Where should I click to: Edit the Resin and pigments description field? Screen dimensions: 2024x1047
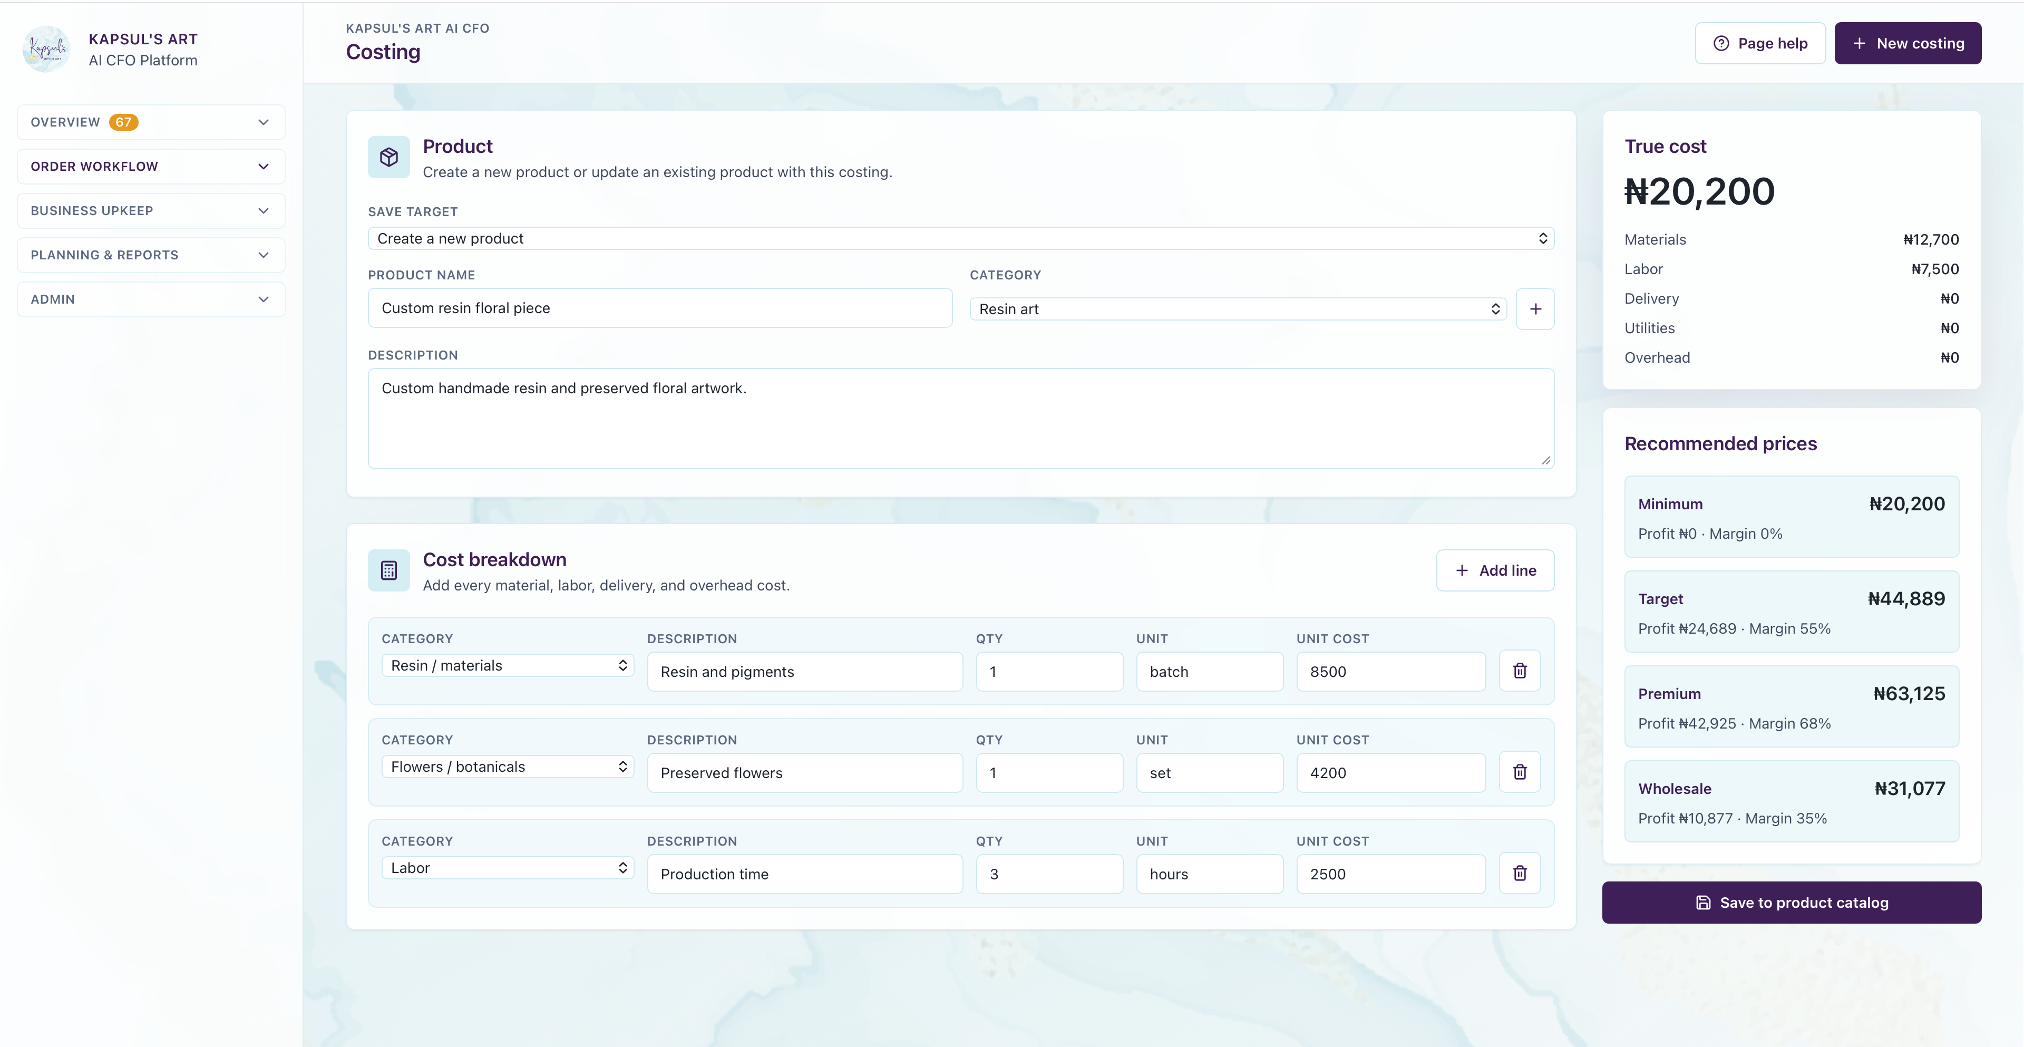tap(804, 671)
